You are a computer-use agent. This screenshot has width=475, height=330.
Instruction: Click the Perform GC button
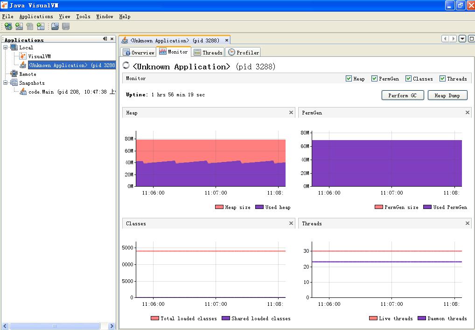coord(403,95)
